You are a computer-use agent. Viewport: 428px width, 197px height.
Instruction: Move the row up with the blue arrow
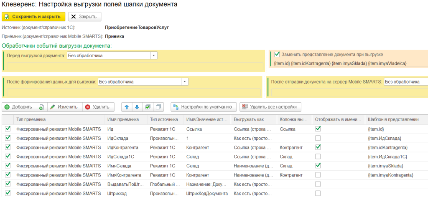point(127,107)
